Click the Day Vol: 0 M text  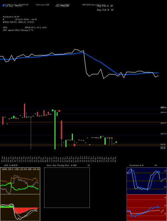point(105,10)
